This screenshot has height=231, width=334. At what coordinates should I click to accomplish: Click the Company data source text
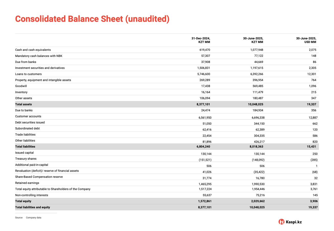[x=34, y=218]
